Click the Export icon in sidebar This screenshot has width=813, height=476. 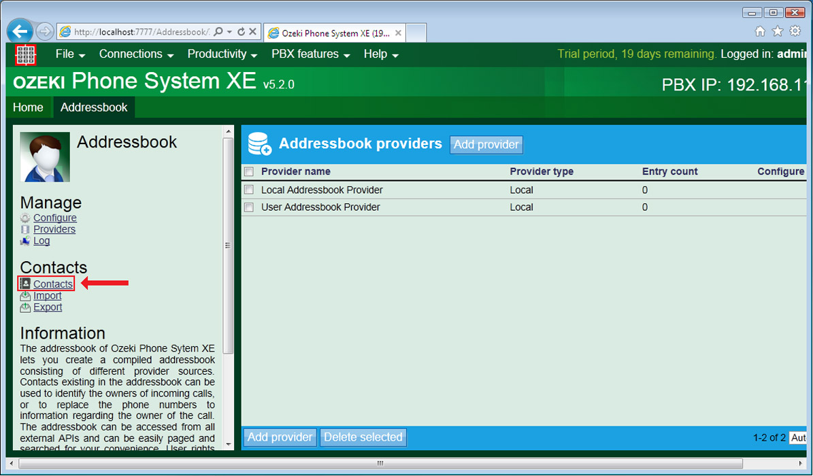tap(25, 307)
